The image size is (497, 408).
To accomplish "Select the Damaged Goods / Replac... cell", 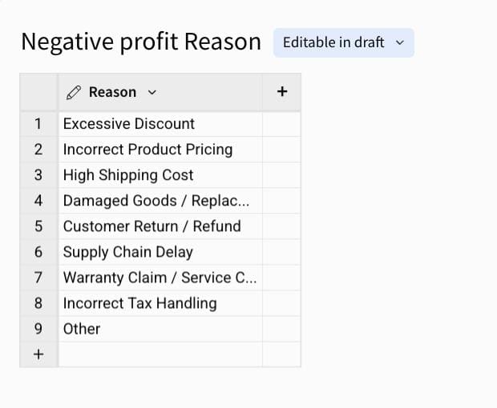I will (160, 201).
